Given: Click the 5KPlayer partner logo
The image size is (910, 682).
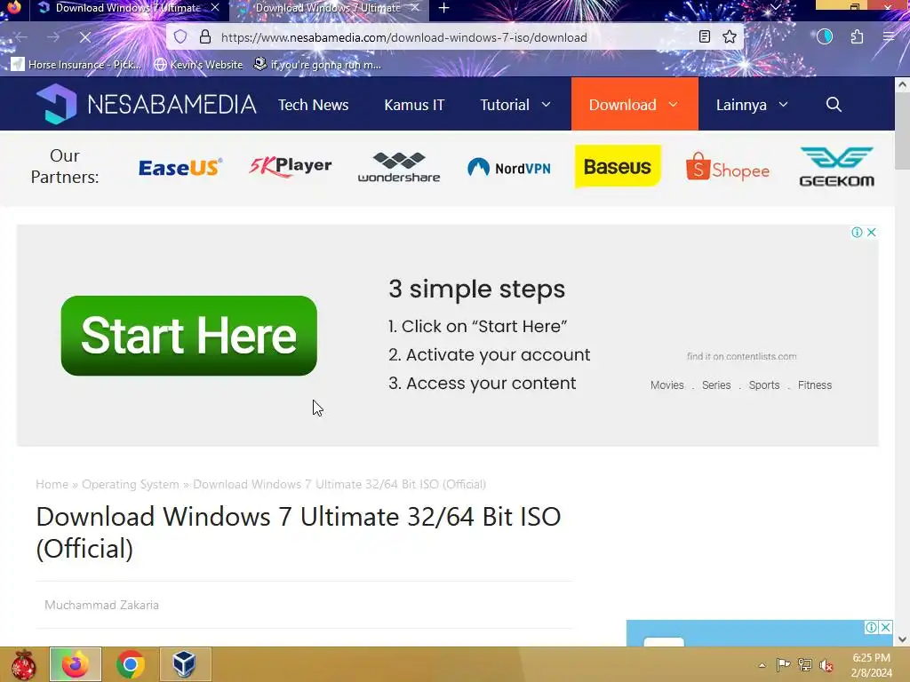Looking at the screenshot, I should [291, 166].
